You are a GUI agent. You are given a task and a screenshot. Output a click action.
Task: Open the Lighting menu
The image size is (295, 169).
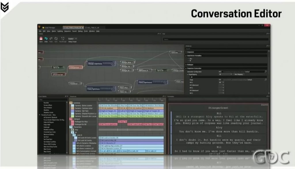click(60, 31)
